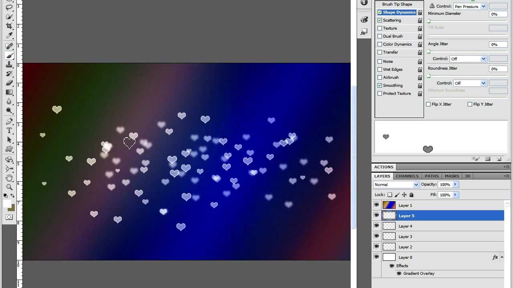Turn off Scattering checkbox
Screen dimensions: 513x288
pyautogui.click(x=380, y=20)
